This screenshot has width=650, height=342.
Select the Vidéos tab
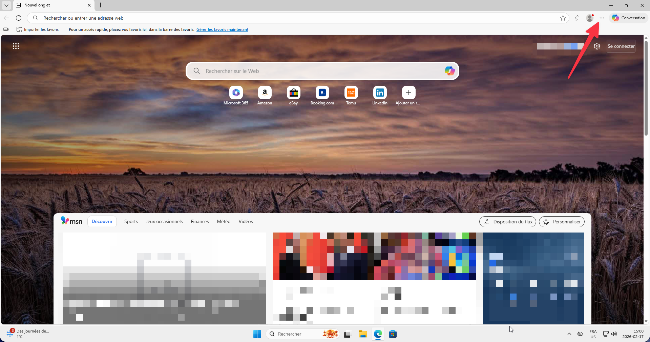click(x=246, y=221)
